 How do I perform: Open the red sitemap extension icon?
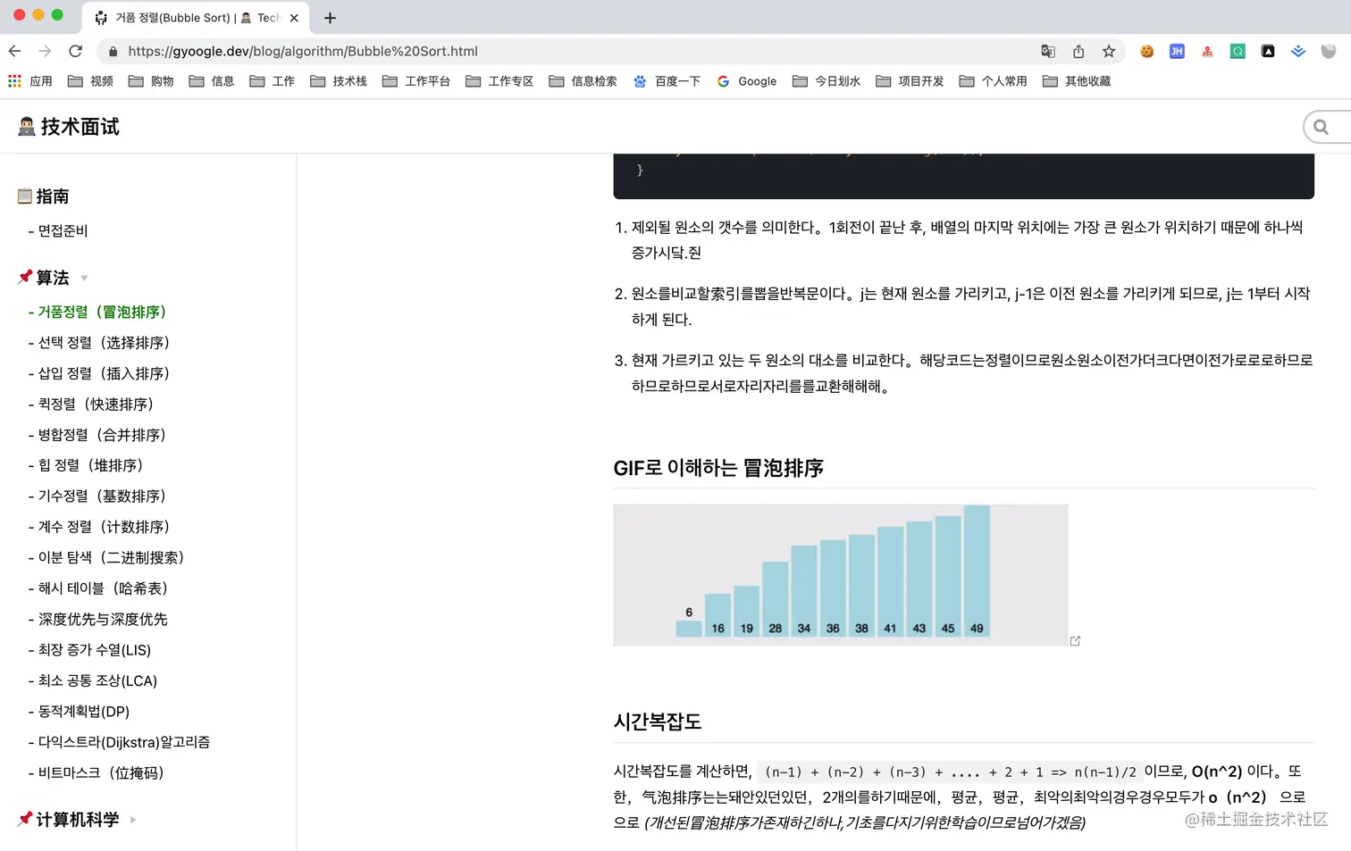pyautogui.click(x=1206, y=51)
